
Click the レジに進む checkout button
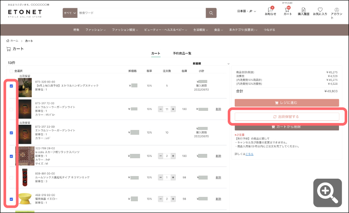[287, 103]
